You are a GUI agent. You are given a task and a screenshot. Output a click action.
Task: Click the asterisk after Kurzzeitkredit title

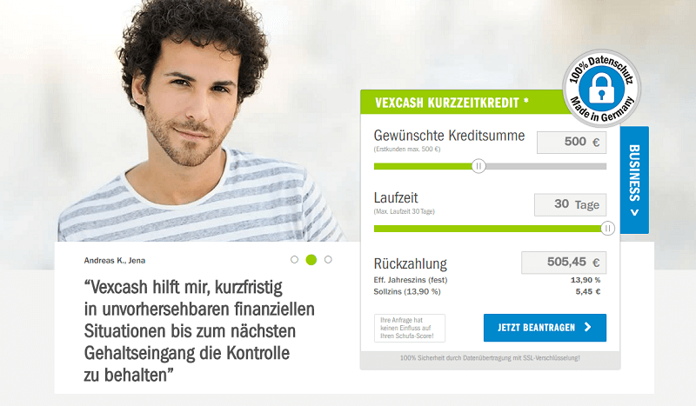click(x=526, y=101)
